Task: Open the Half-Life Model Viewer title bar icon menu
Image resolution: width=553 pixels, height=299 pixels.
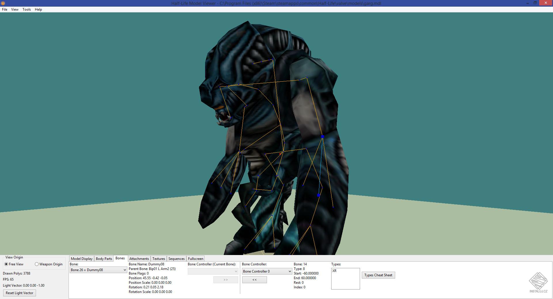Action: (3, 3)
